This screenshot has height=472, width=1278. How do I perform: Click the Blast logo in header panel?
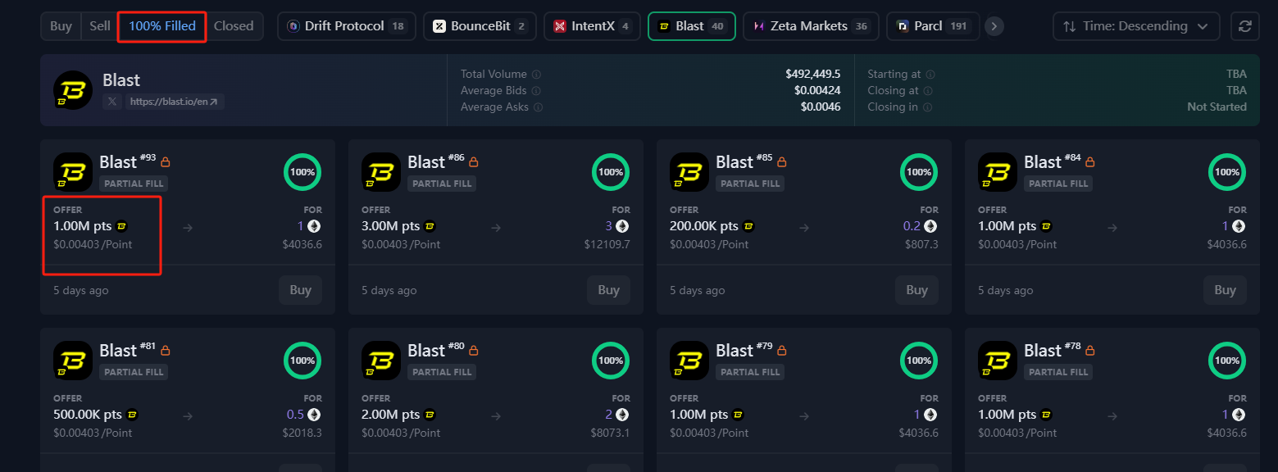[73, 90]
